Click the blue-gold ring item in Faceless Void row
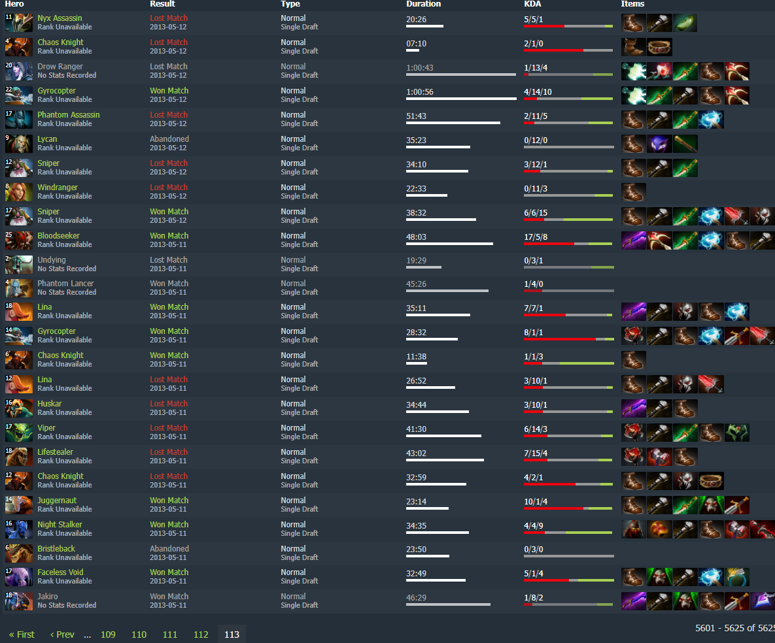The image size is (775, 643). pos(737,577)
